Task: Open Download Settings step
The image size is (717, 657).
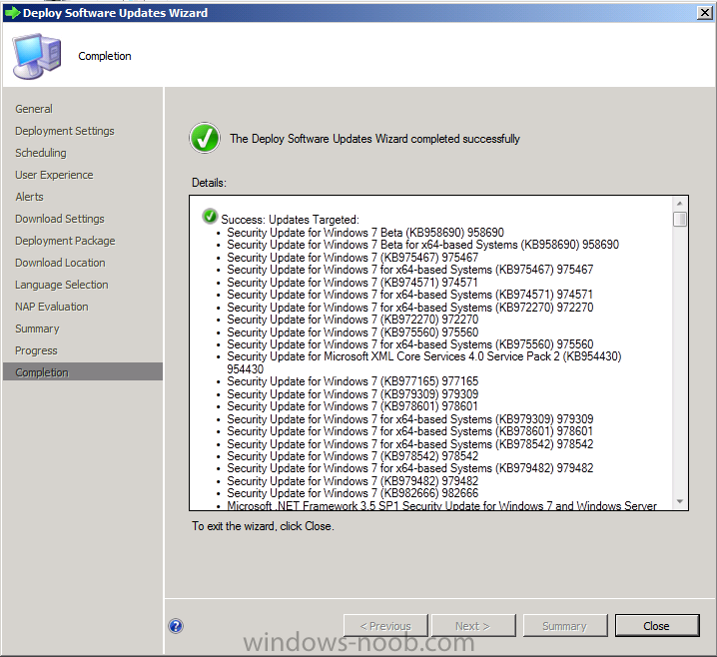Action: (60, 219)
